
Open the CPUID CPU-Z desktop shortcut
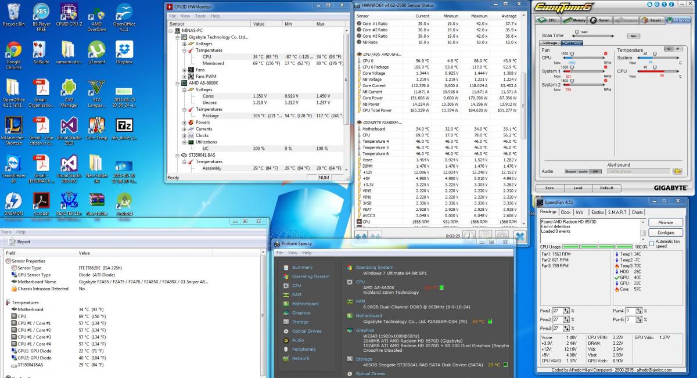pos(69,15)
